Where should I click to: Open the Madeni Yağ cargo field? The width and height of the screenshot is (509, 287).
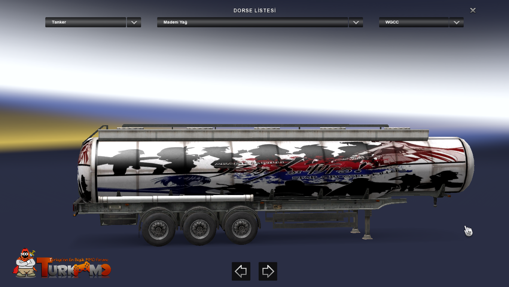point(253,22)
